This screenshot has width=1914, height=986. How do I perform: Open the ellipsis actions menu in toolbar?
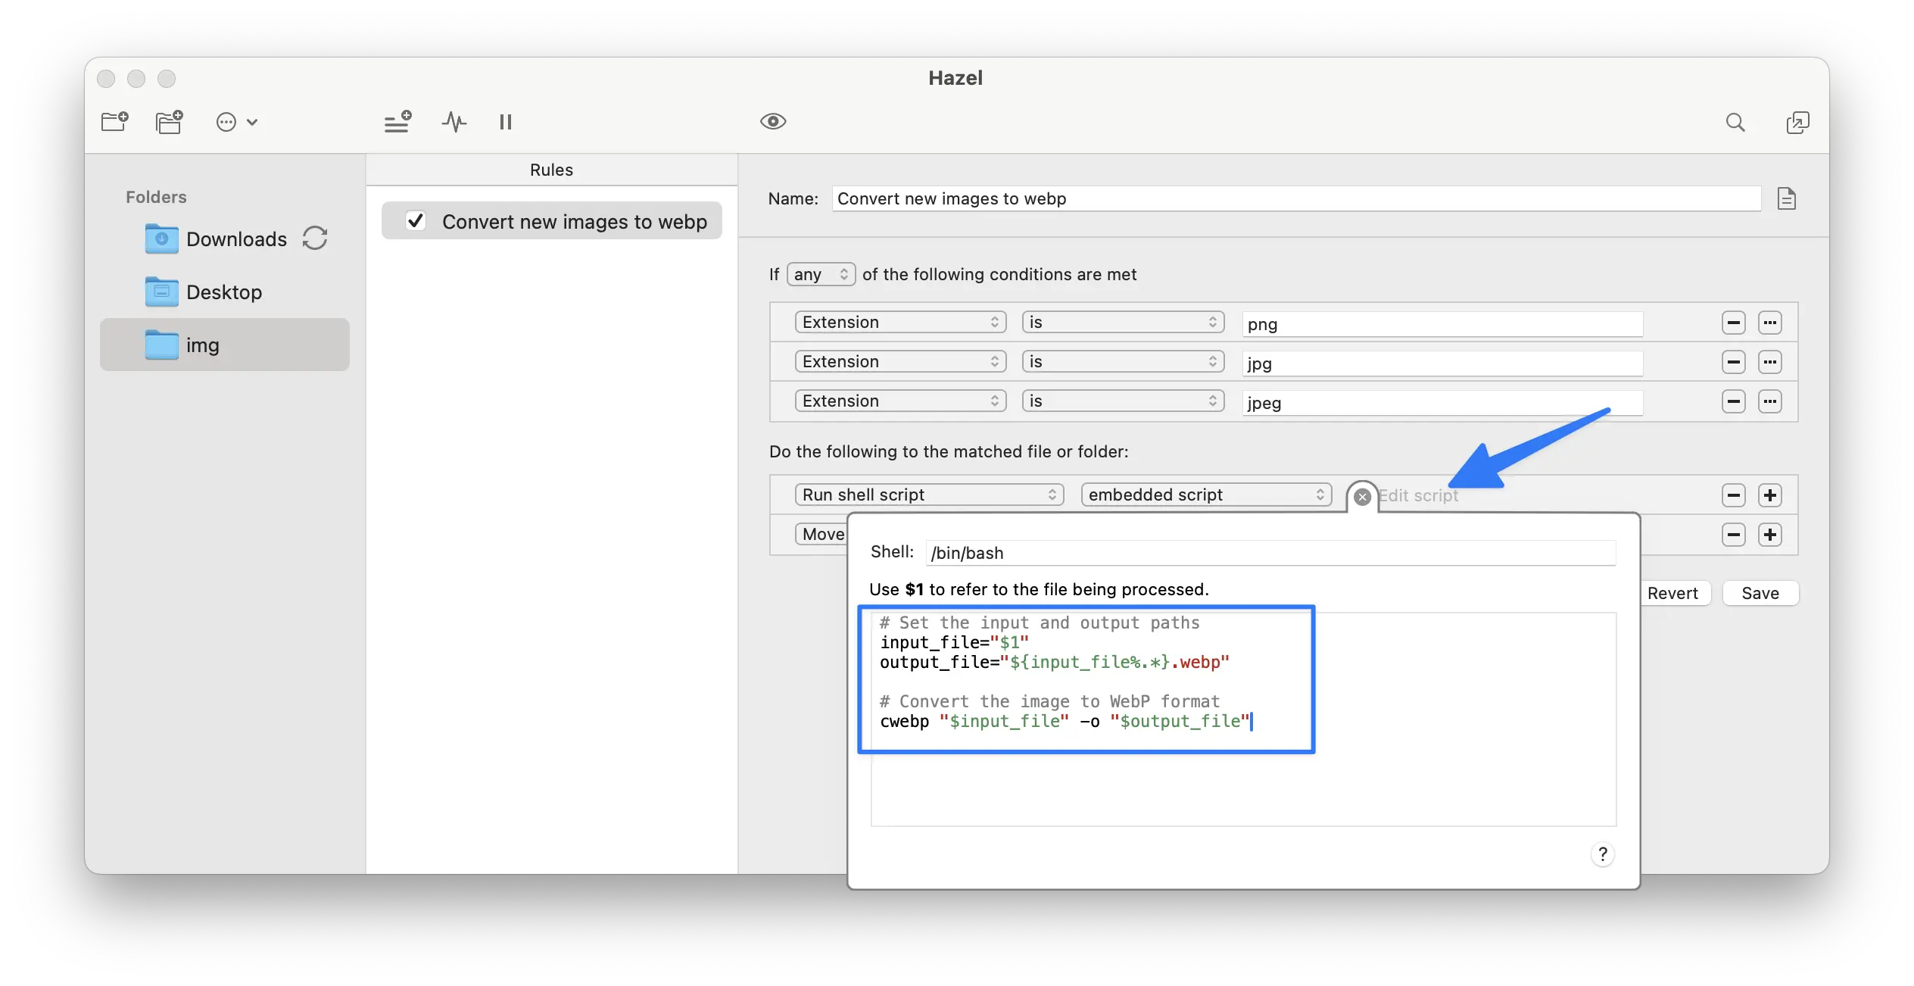point(236,122)
